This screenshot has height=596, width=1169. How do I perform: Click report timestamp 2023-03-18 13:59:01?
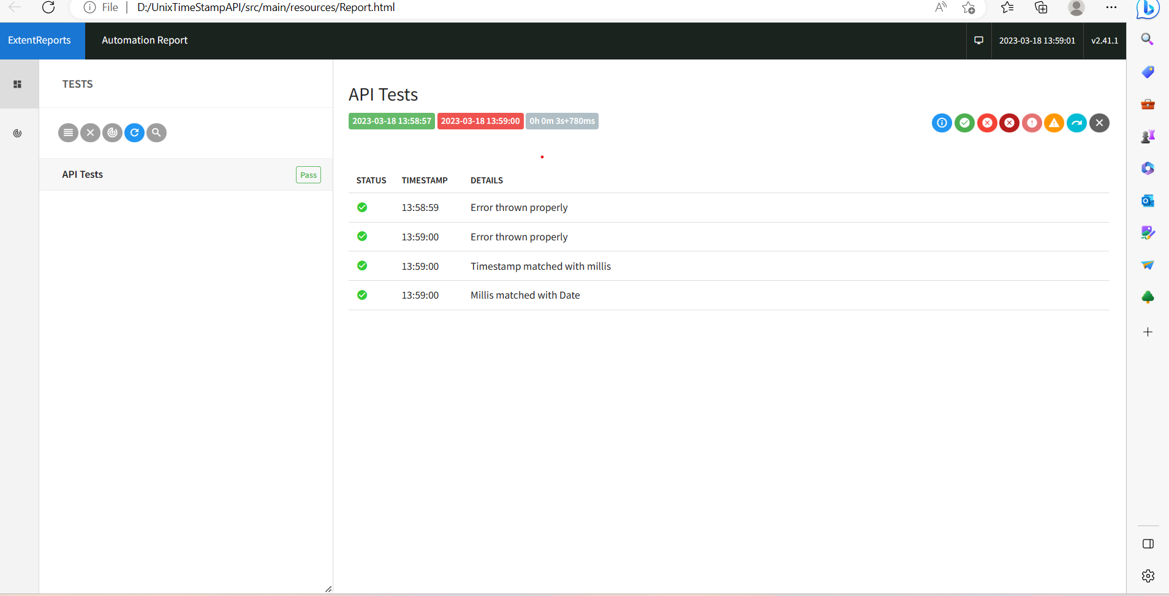pyautogui.click(x=1037, y=40)
